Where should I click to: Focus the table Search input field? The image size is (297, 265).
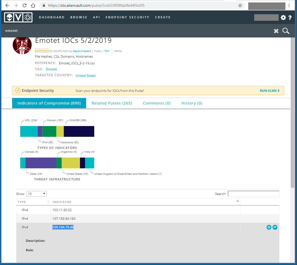(253, 194)
